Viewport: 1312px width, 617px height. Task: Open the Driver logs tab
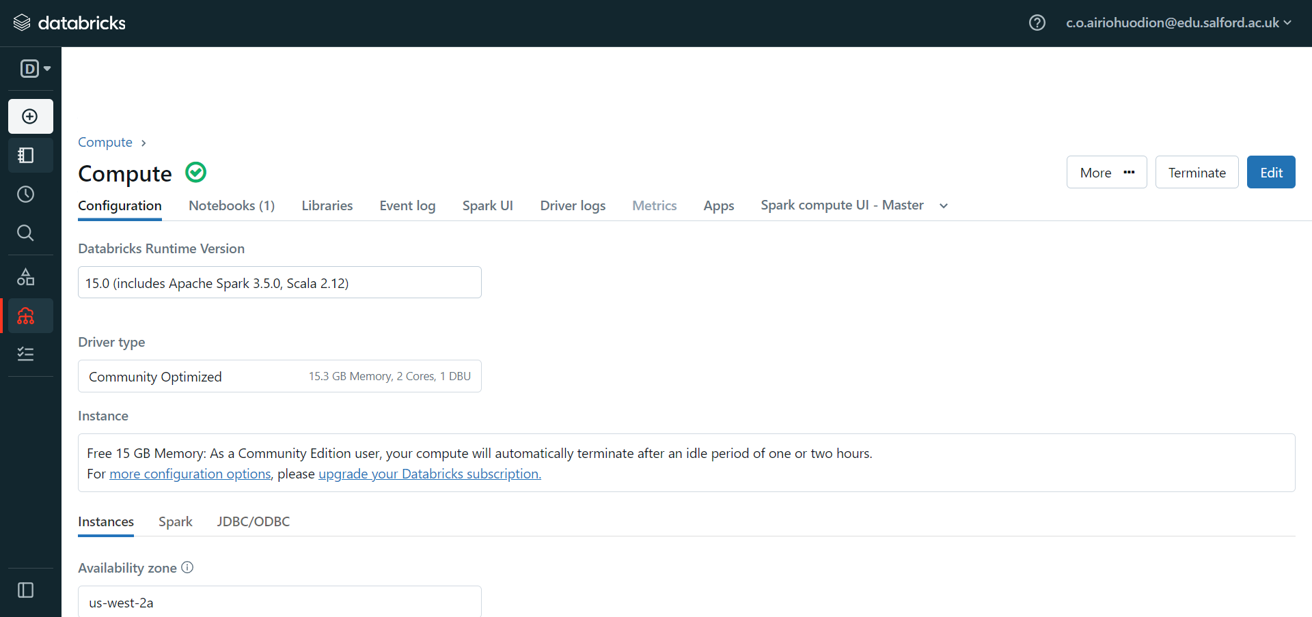[573, 205]
